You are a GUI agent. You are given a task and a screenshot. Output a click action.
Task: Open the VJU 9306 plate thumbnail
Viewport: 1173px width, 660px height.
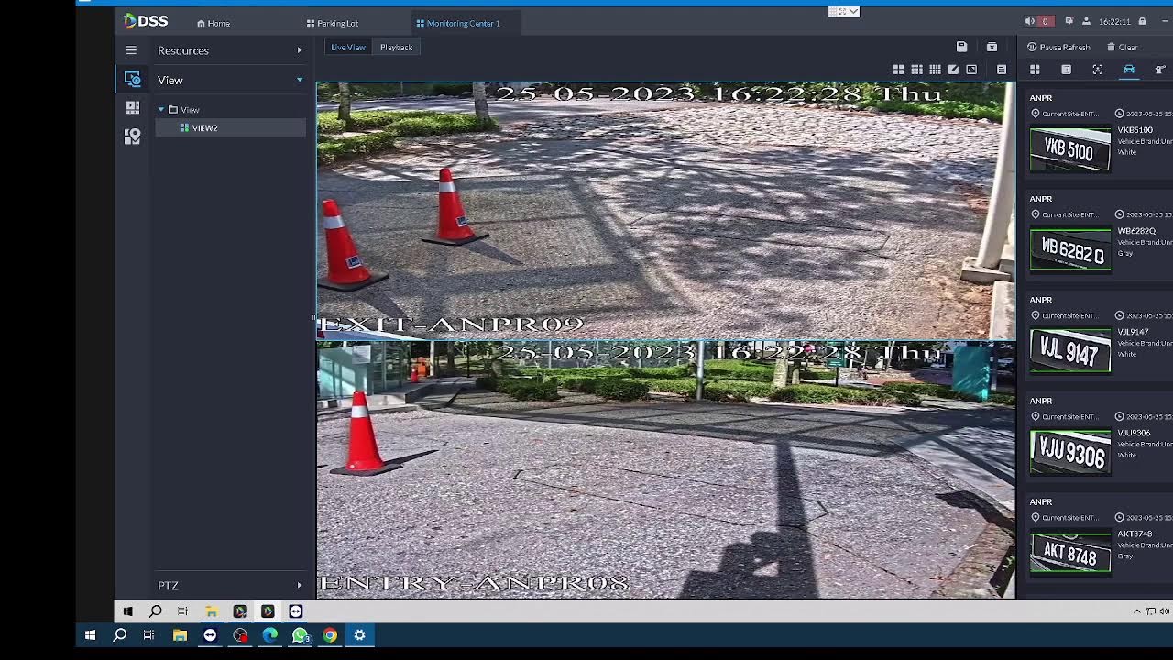1070,452
